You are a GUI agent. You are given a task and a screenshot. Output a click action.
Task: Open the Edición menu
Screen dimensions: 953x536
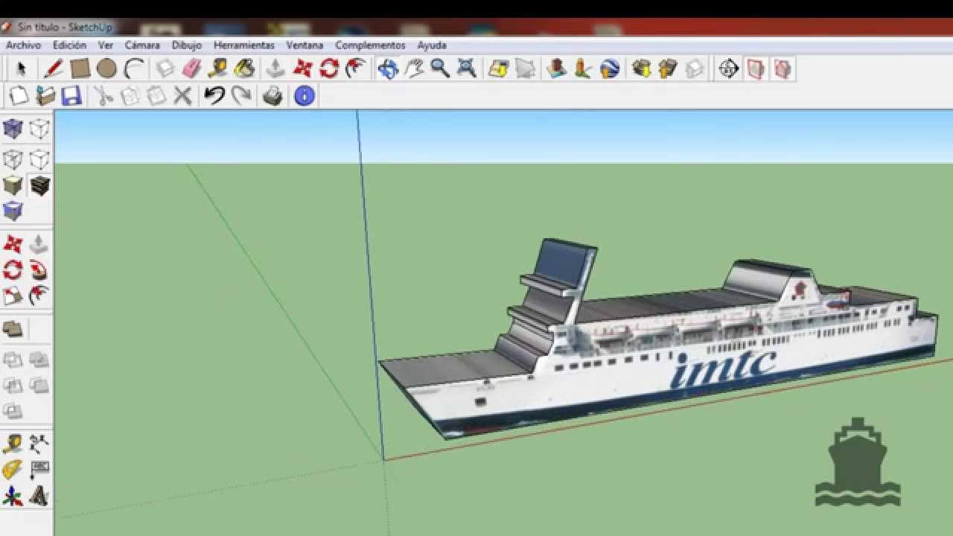pyautogui.click(x=69, y=45)
